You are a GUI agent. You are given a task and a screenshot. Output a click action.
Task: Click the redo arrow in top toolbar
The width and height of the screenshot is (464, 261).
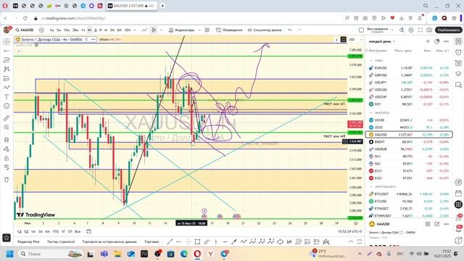(x=299, y=30)
